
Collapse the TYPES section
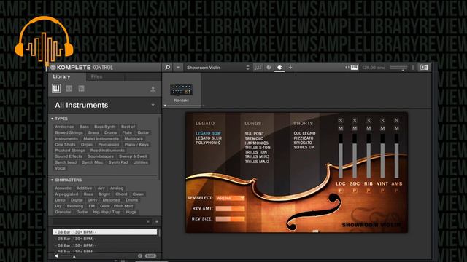tap(52, 119)
